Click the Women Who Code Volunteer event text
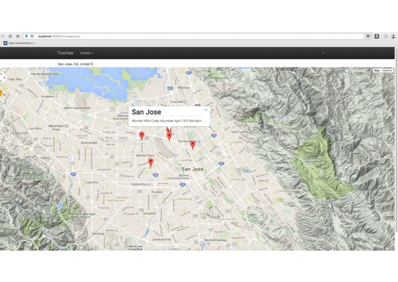The width and height of the screenshot is (398, 282). [167, 121]
